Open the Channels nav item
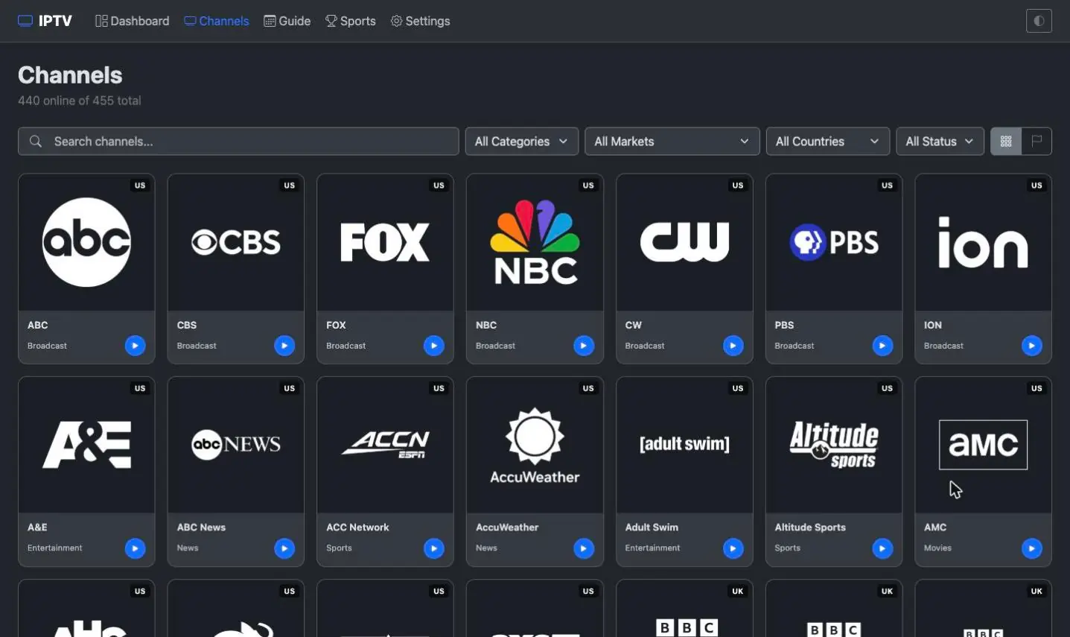 tap(217, 21)
